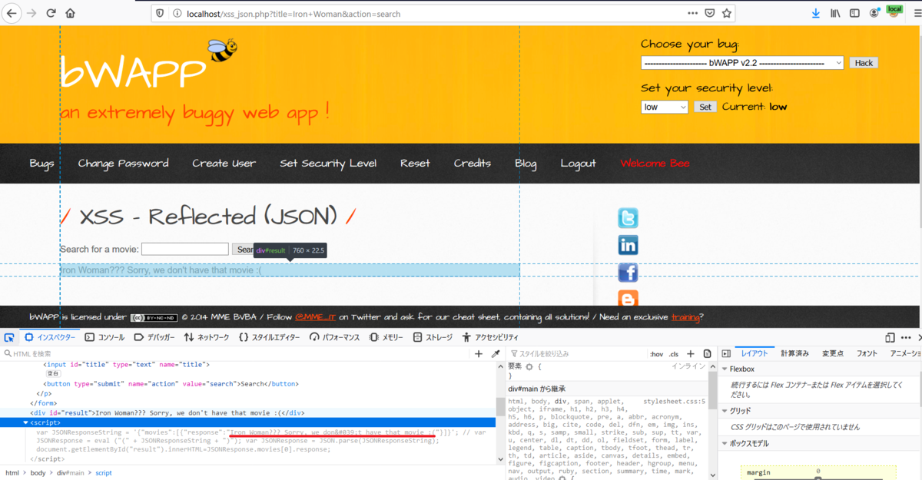
Task: Click the HTML を検索 search box
Action: pos(235,354)
